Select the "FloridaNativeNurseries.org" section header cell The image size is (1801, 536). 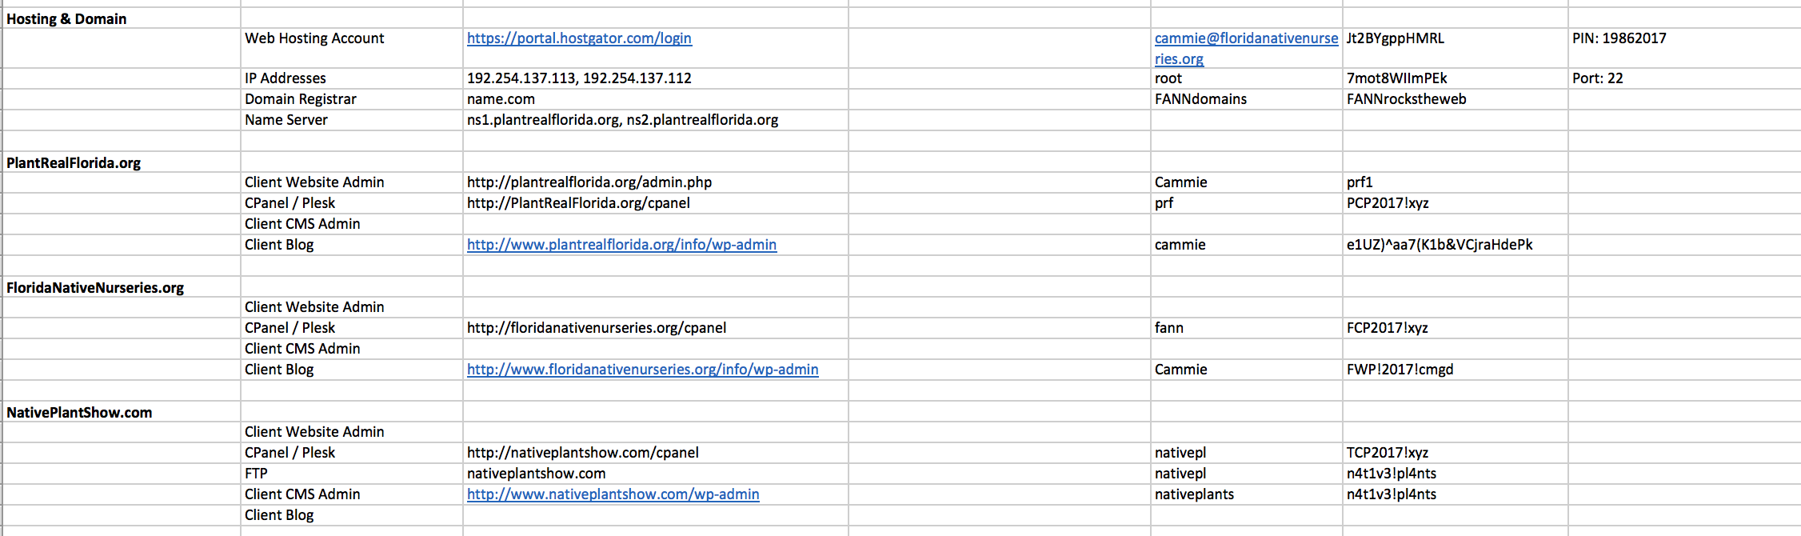95,288
